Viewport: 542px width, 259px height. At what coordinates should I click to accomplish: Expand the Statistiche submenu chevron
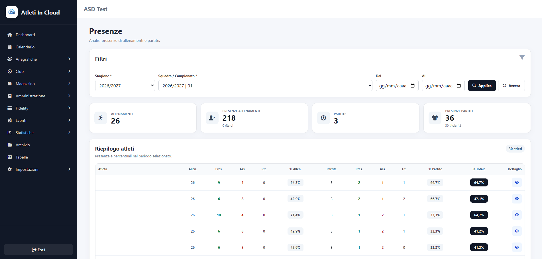[x=69, y=132]
